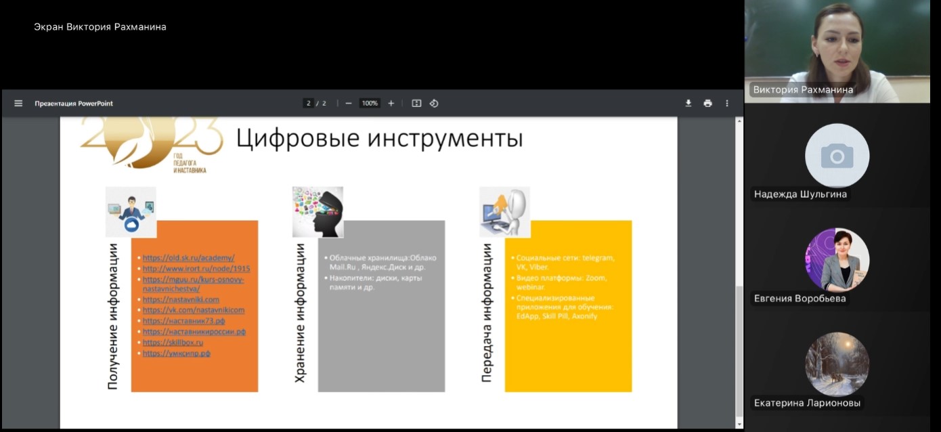Rotate the document with the rotate icon
The height and width of the screenshot is (432, 941).
tap(434, 104)
